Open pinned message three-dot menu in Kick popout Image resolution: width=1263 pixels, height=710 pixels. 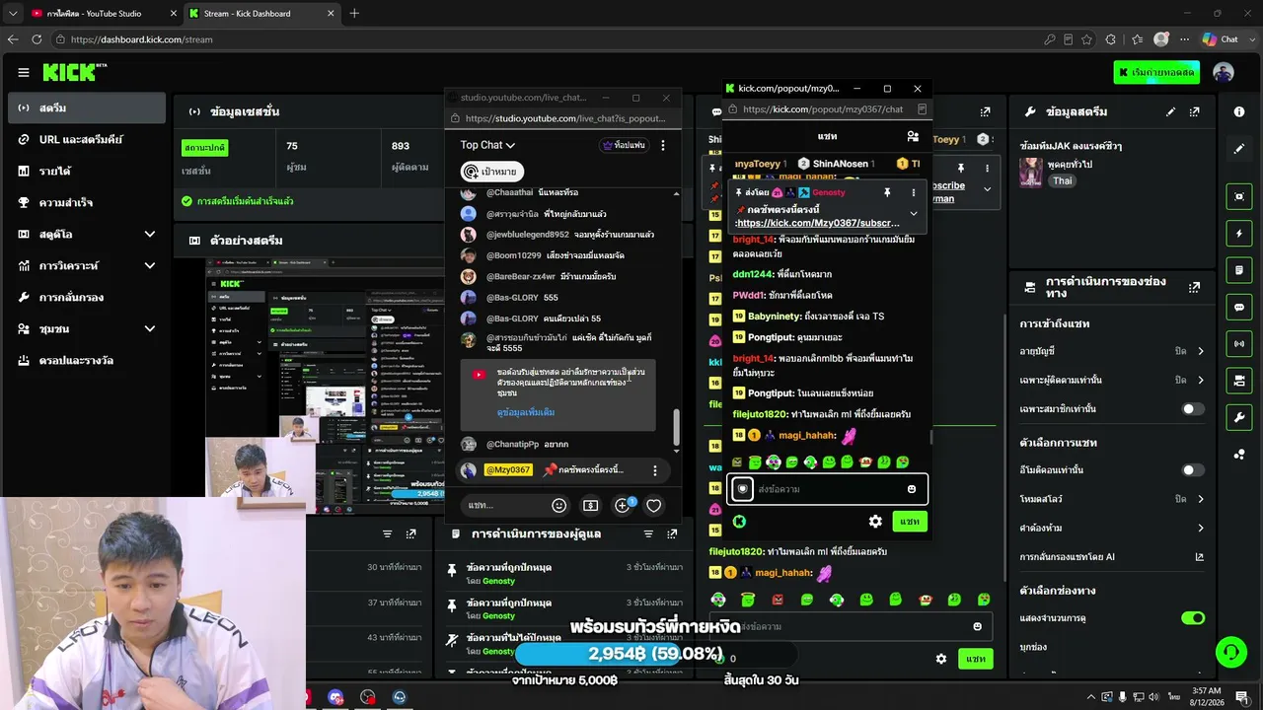tap(913, 192)
